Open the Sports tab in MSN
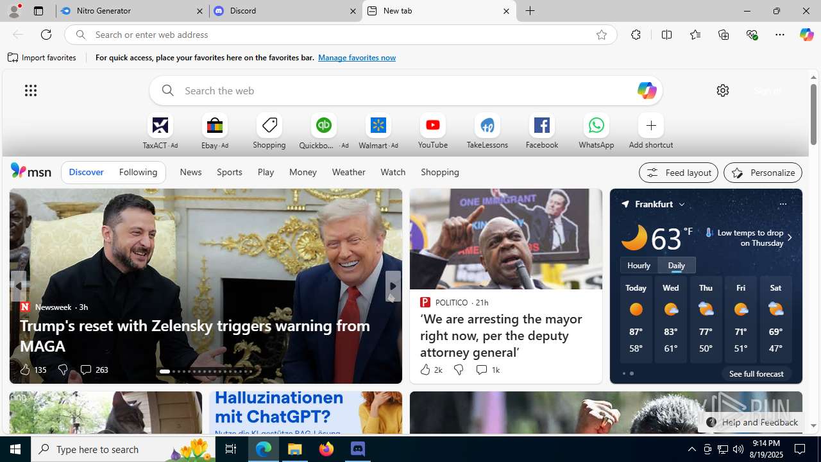The width and height of the screenshot is (821, 462). pos(230,172)
